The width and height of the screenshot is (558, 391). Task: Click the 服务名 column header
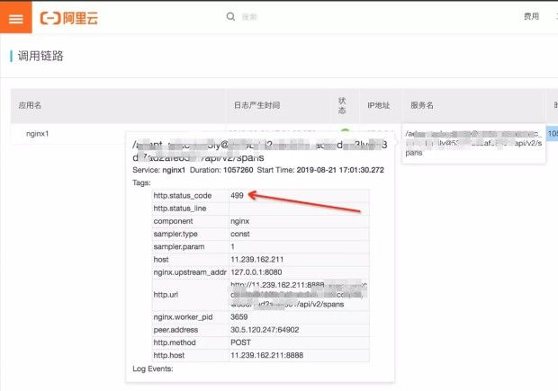click(x=422, y=105)
